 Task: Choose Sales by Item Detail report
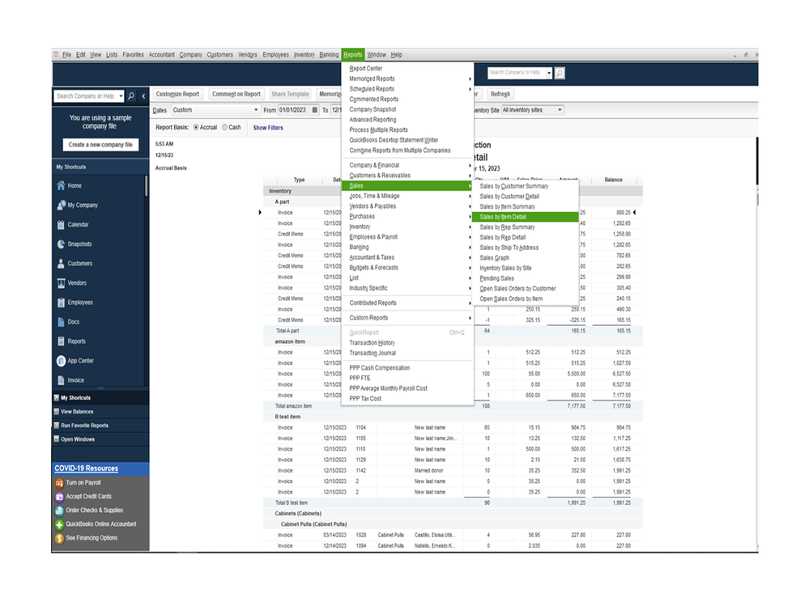tap(525, 217)
